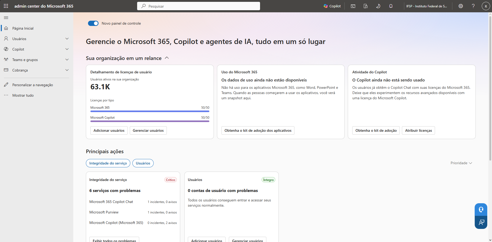The image size is (492, 242).
Task: Click Obtenha o kit de adoção dos aplicativos
Action: coord(258,130)
